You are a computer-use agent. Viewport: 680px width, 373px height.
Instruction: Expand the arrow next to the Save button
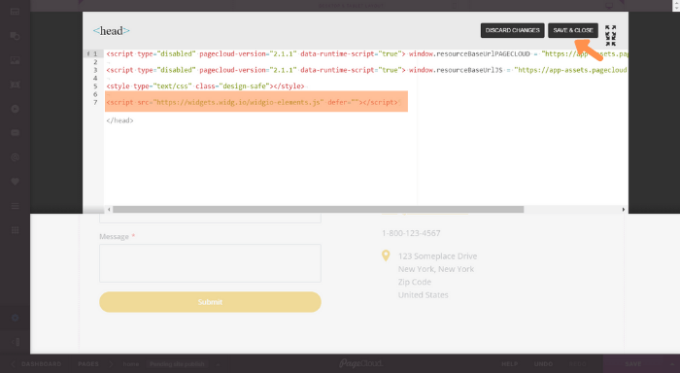(x=672, y=364)
